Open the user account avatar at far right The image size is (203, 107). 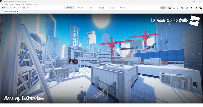[x=201, y=8]
